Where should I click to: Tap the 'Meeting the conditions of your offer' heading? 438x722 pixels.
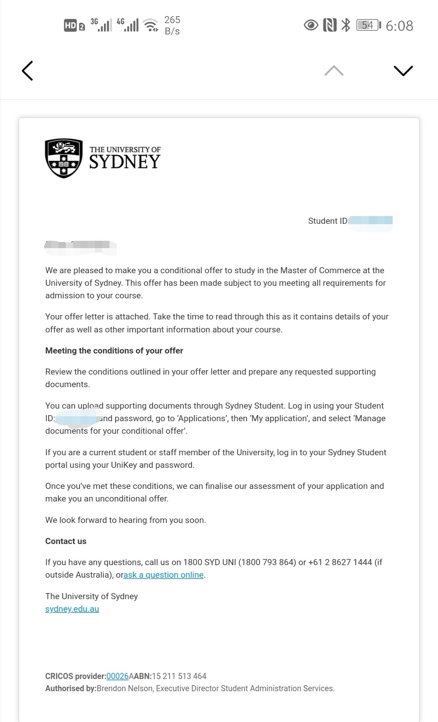114,351
